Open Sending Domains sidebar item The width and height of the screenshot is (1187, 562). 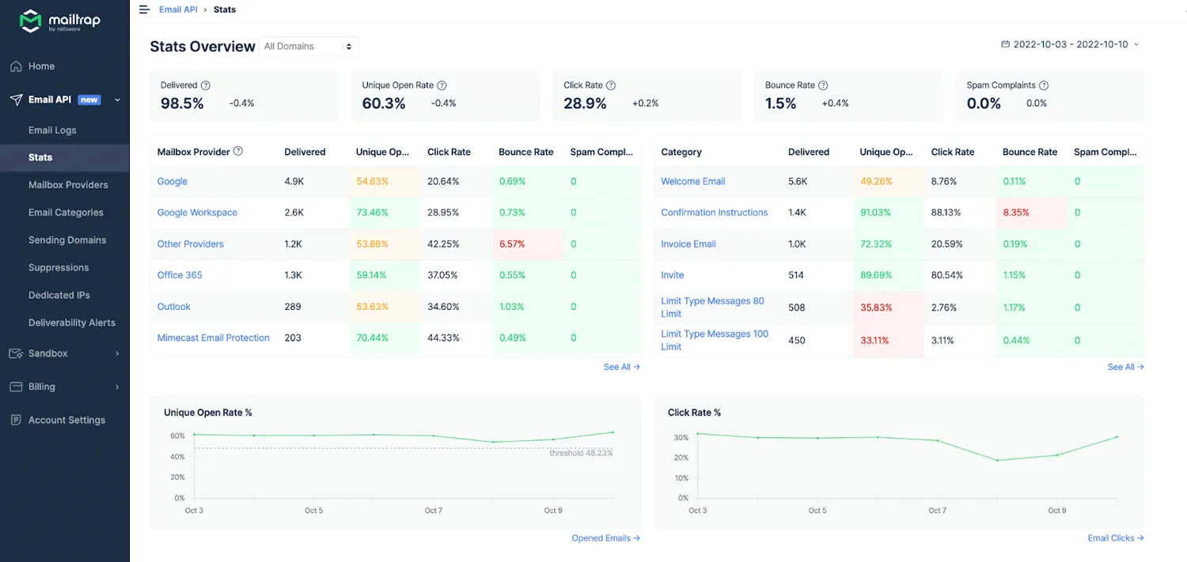coord(67,240)
